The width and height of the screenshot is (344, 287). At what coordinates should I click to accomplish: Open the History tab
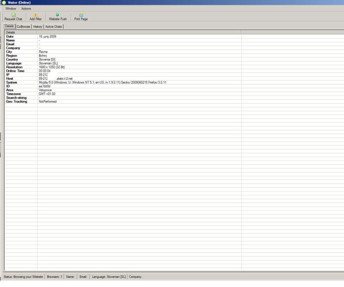pyautogui.click(x=38, y=26)
